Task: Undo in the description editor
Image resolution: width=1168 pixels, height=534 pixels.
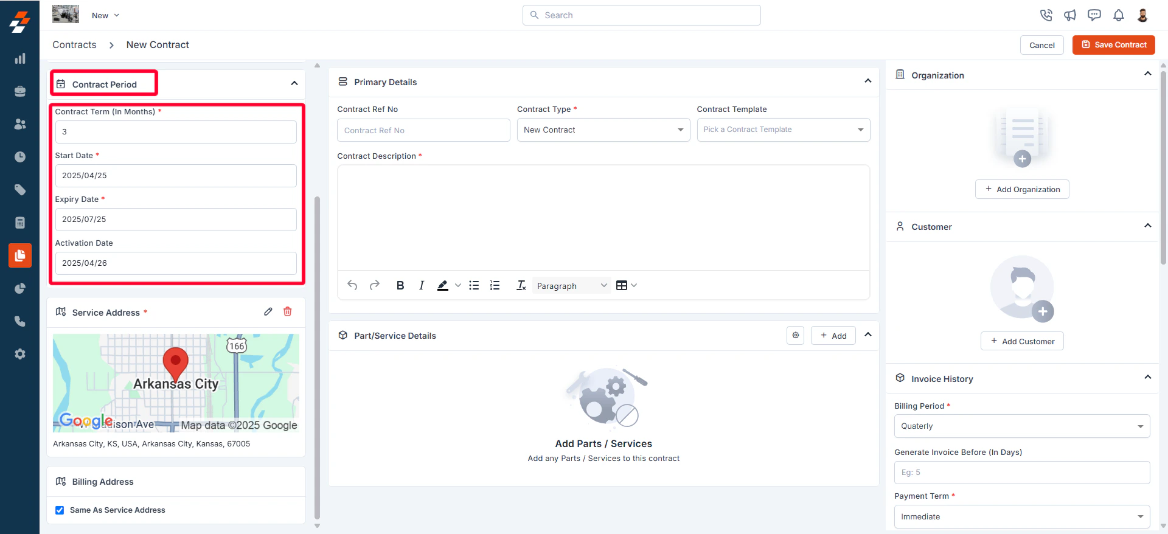Action: pos(352,285)
